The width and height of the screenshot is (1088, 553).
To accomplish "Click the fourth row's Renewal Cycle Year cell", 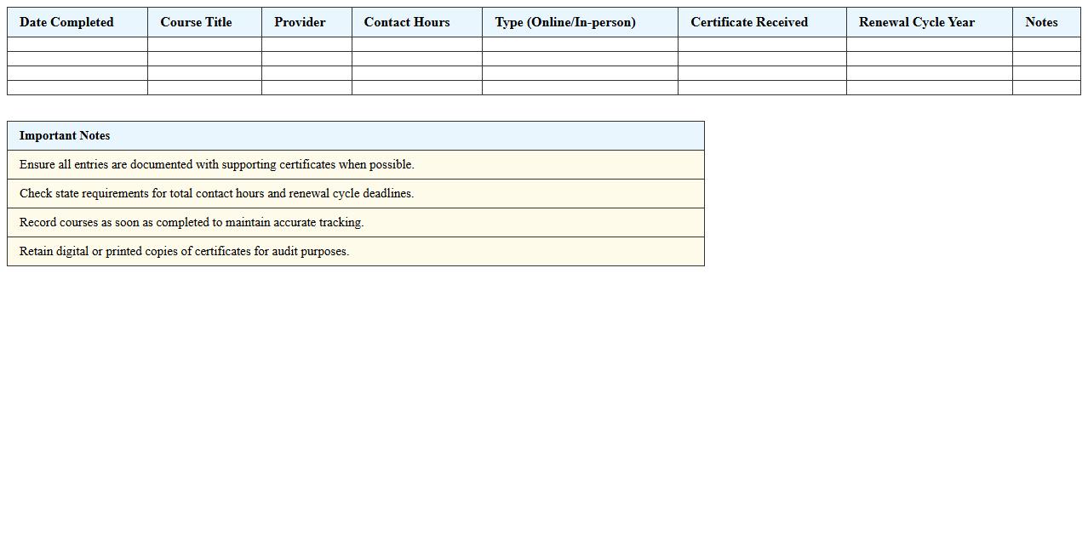I will (929, 86).
